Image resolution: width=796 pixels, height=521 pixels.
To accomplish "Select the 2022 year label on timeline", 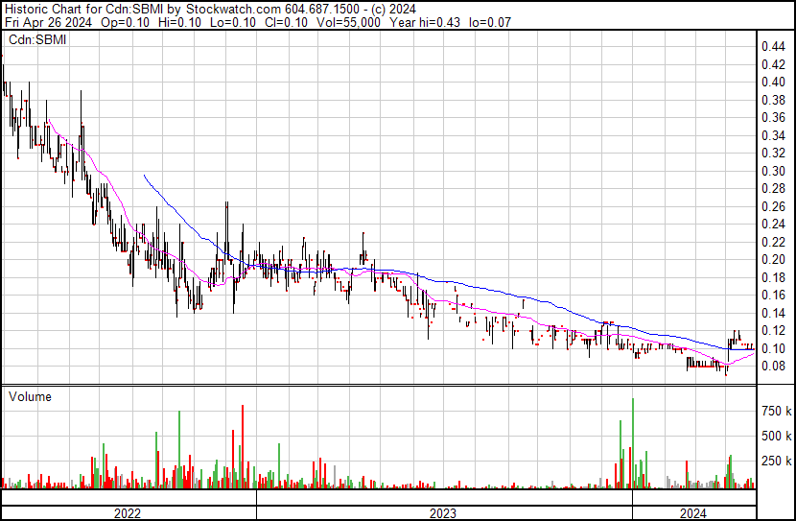I will pyautogui.click(x=129, y=513).
